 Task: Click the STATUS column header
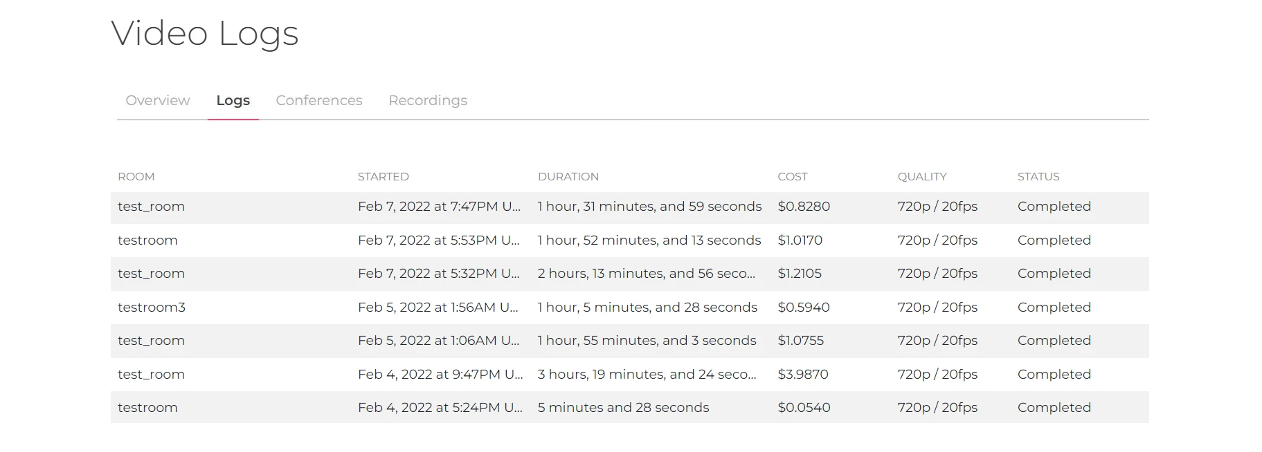tap(1038, 177)
